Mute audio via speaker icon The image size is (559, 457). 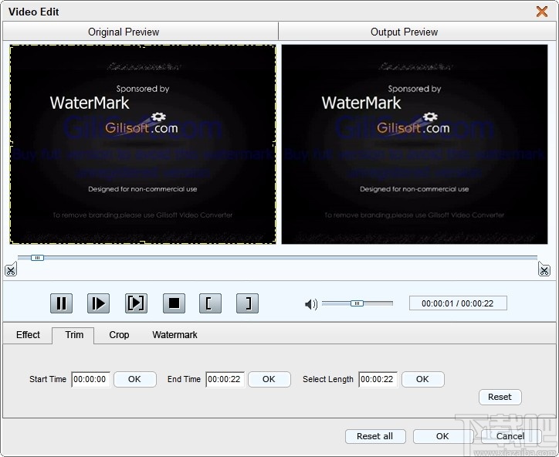[x=311, y=304]
